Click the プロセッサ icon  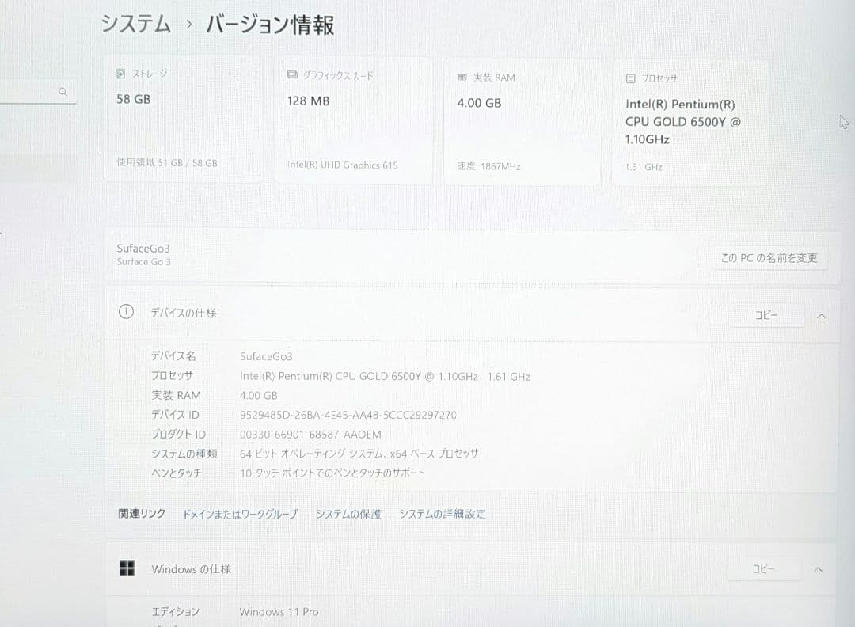[629, 78]
